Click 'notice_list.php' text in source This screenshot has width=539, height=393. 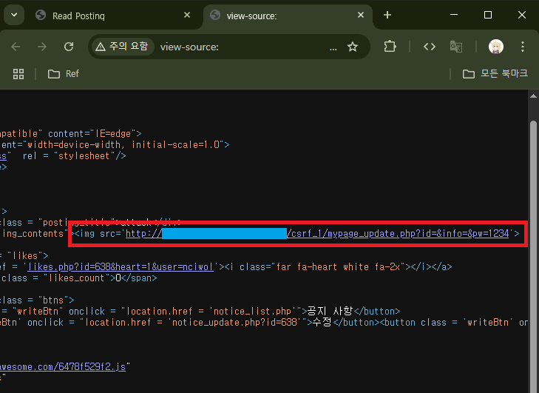tap(252, 312)
